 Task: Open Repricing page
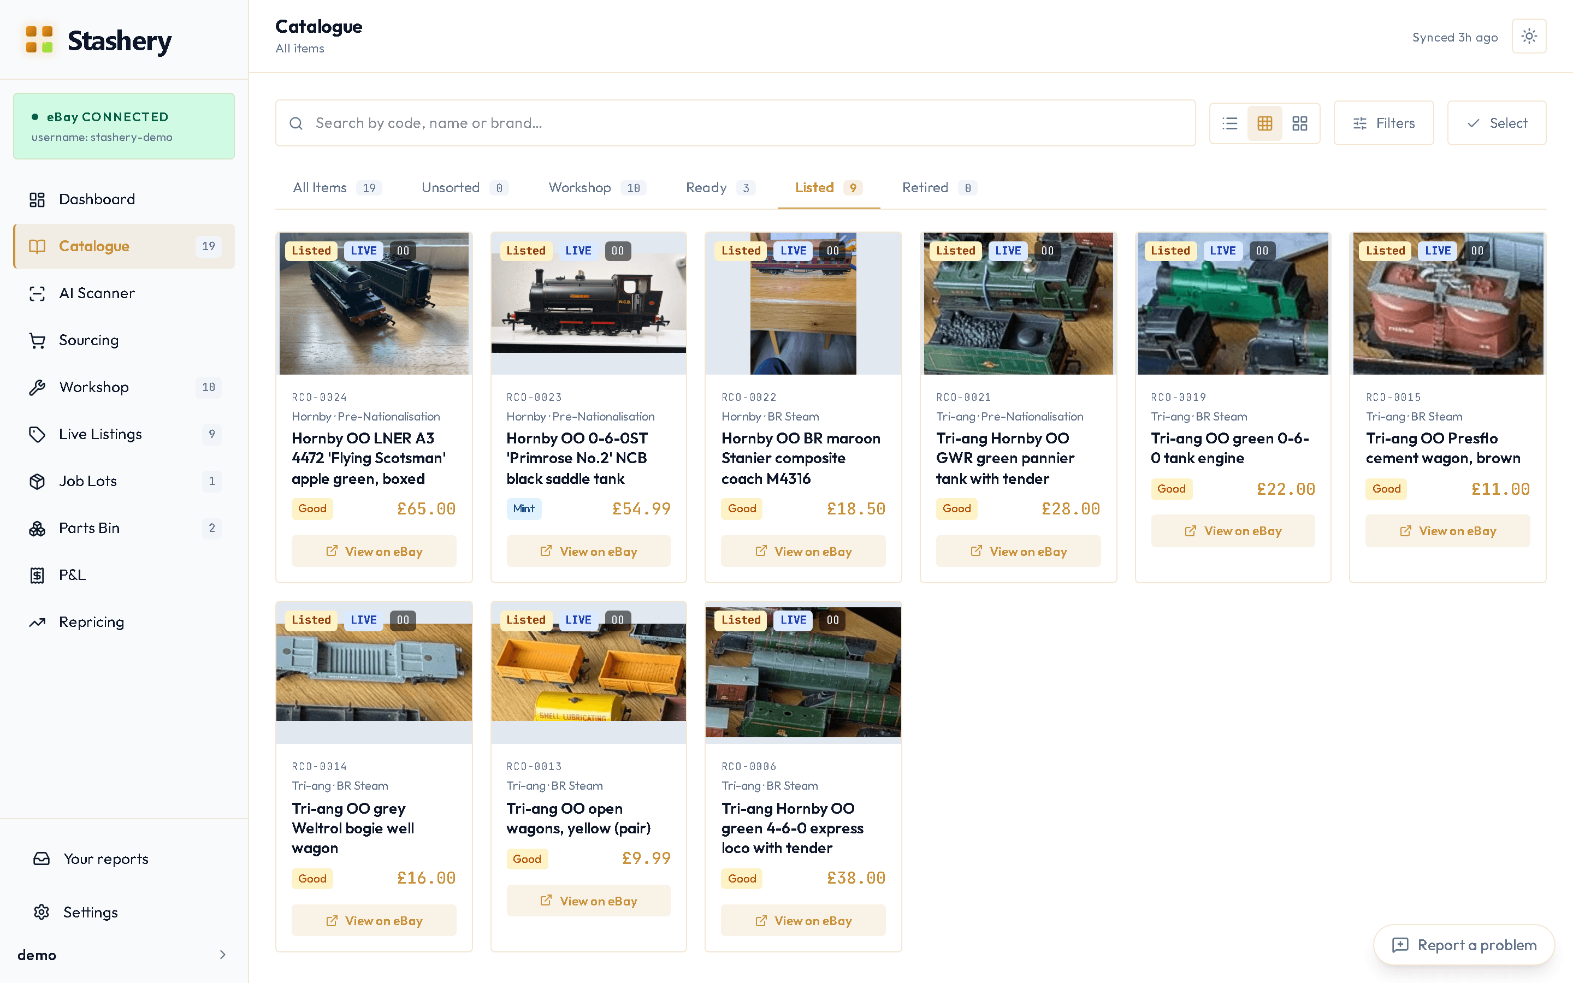point(123,622)
